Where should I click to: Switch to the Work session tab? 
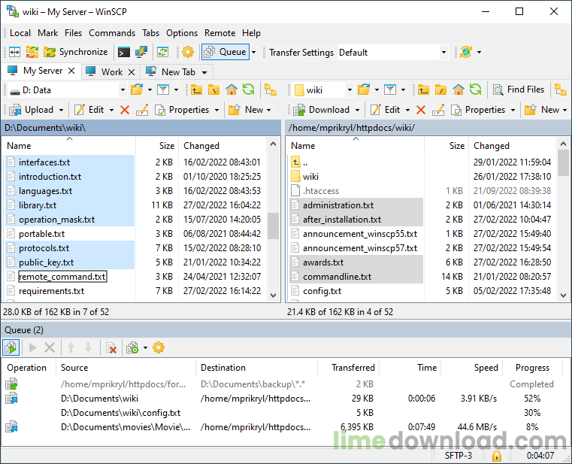111,71
